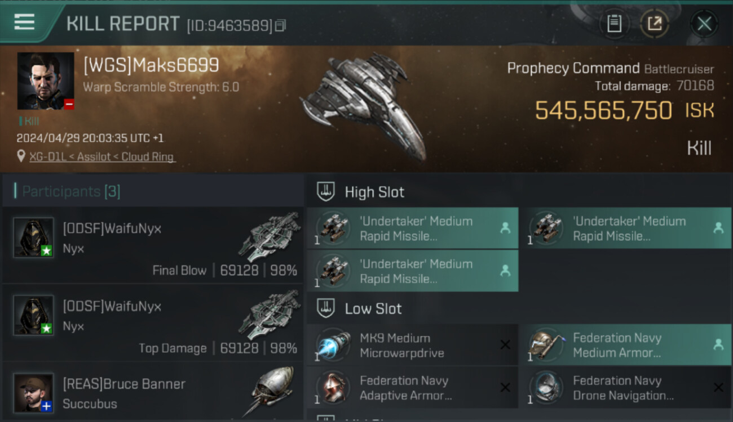
Task: Open XG-D1L location link
Action: [102, 157]
